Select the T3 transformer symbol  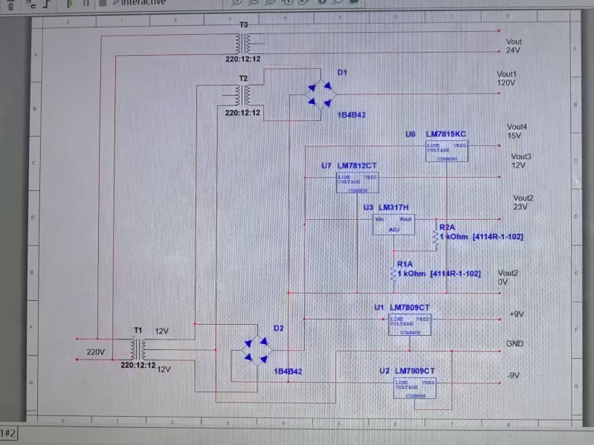pos(243,43)
